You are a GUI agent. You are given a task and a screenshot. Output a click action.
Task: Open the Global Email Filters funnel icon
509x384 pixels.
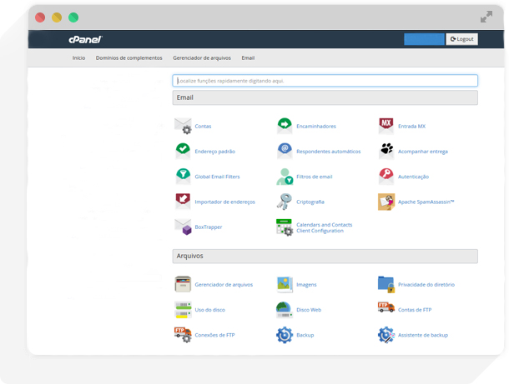[183, 177]
